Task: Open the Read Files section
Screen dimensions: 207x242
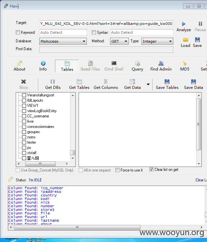Action: point(90,66)
